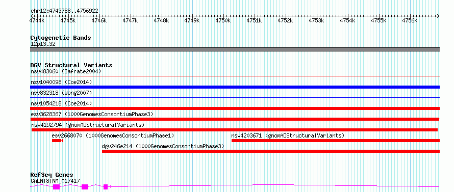Open the RefSeq Genes track title
Screen dimensions: 454x192
[52, 175]
